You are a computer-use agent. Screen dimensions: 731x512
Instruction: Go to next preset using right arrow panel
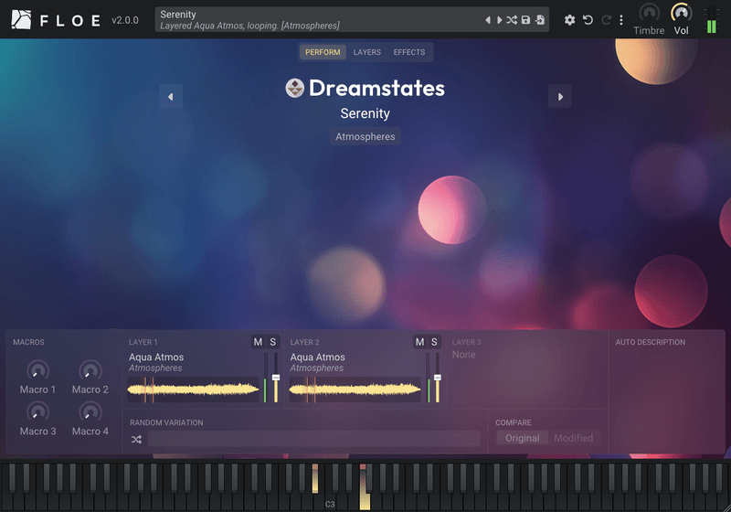[560, 97]
